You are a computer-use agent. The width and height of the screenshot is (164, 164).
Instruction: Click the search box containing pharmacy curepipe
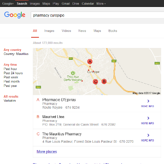[97, 15]
